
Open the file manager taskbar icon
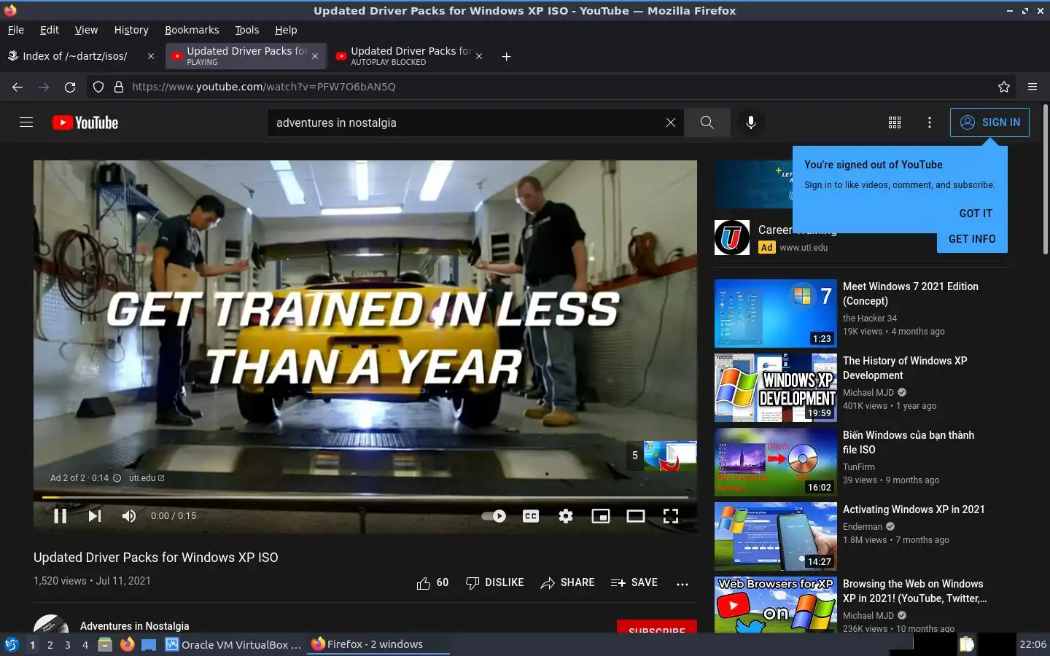pos(106,644)
